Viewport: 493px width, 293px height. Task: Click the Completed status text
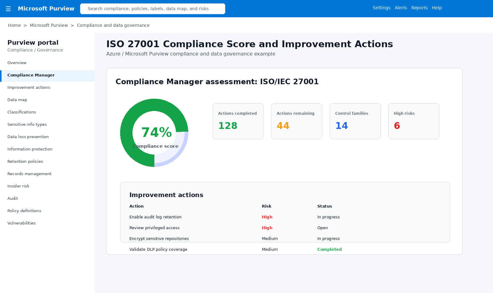329,250
